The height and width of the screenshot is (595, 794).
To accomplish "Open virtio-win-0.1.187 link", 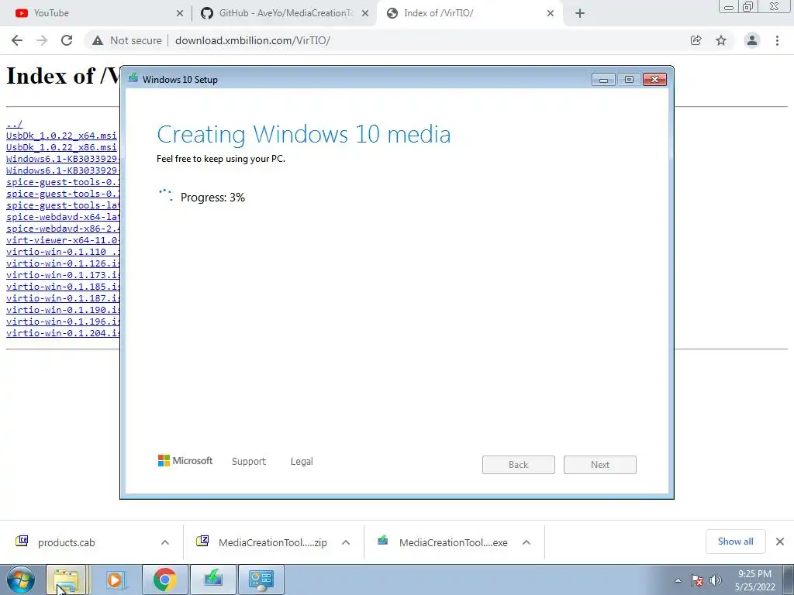I will pyautogui.click(x=63, y=298).
